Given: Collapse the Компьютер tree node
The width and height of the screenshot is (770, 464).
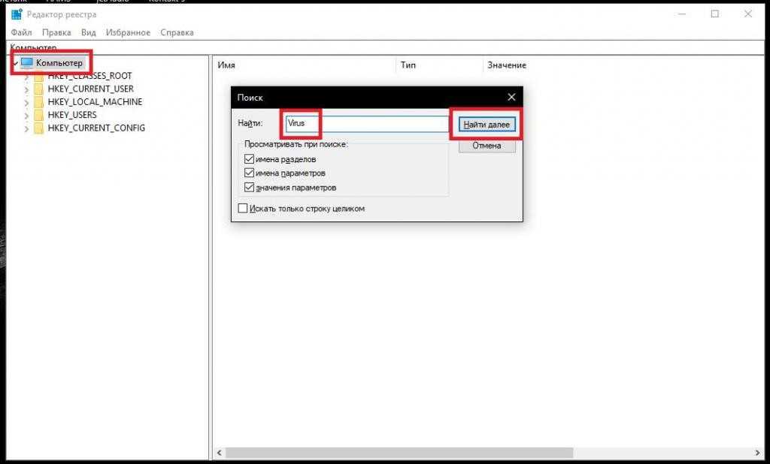Looking at the screenshot, I should pyautogui.click(x=16, y=63).
